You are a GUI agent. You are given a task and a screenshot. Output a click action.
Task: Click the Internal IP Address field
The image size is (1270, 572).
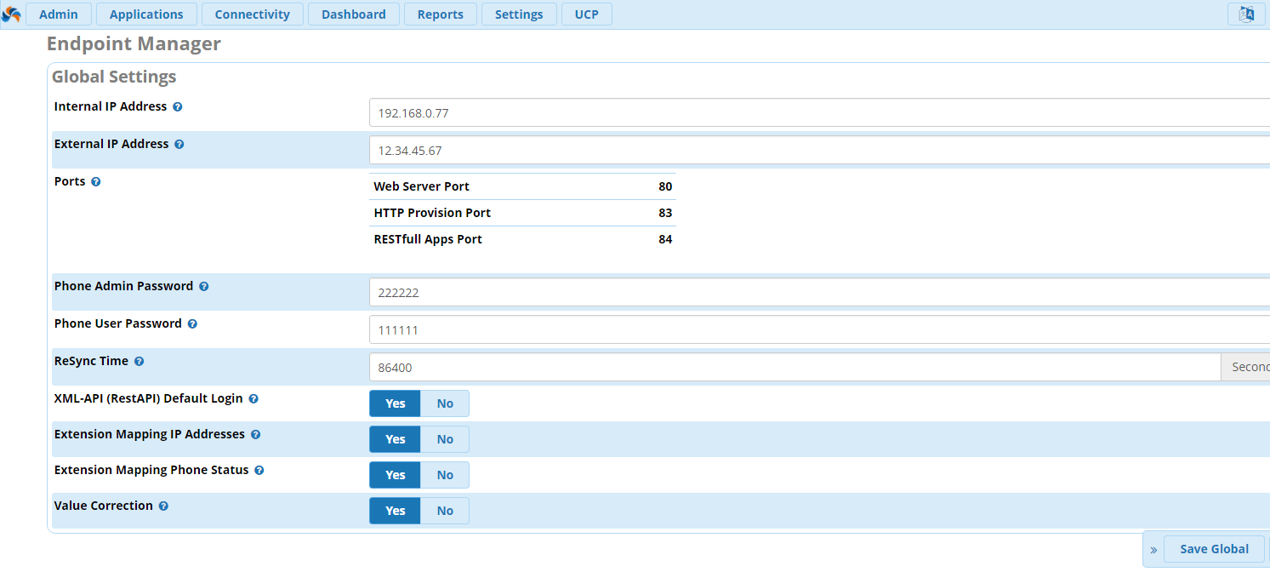[819, 112]
